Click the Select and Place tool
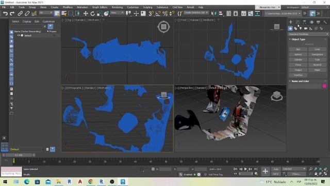 pos(106,14)
